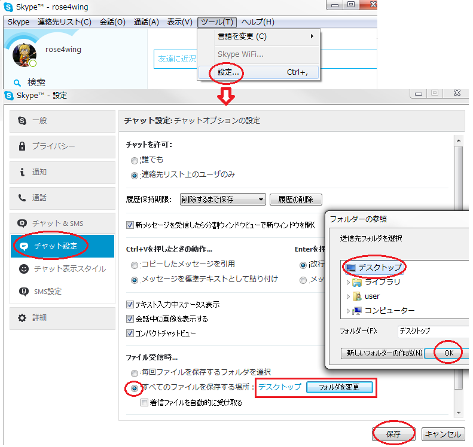Click the lock icon beside プライバシー
This screenshot has width=473, height=447.
click(x=22, y=146)
